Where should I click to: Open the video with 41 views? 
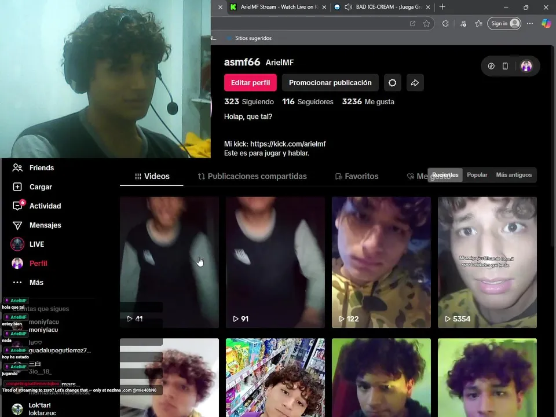169,262
